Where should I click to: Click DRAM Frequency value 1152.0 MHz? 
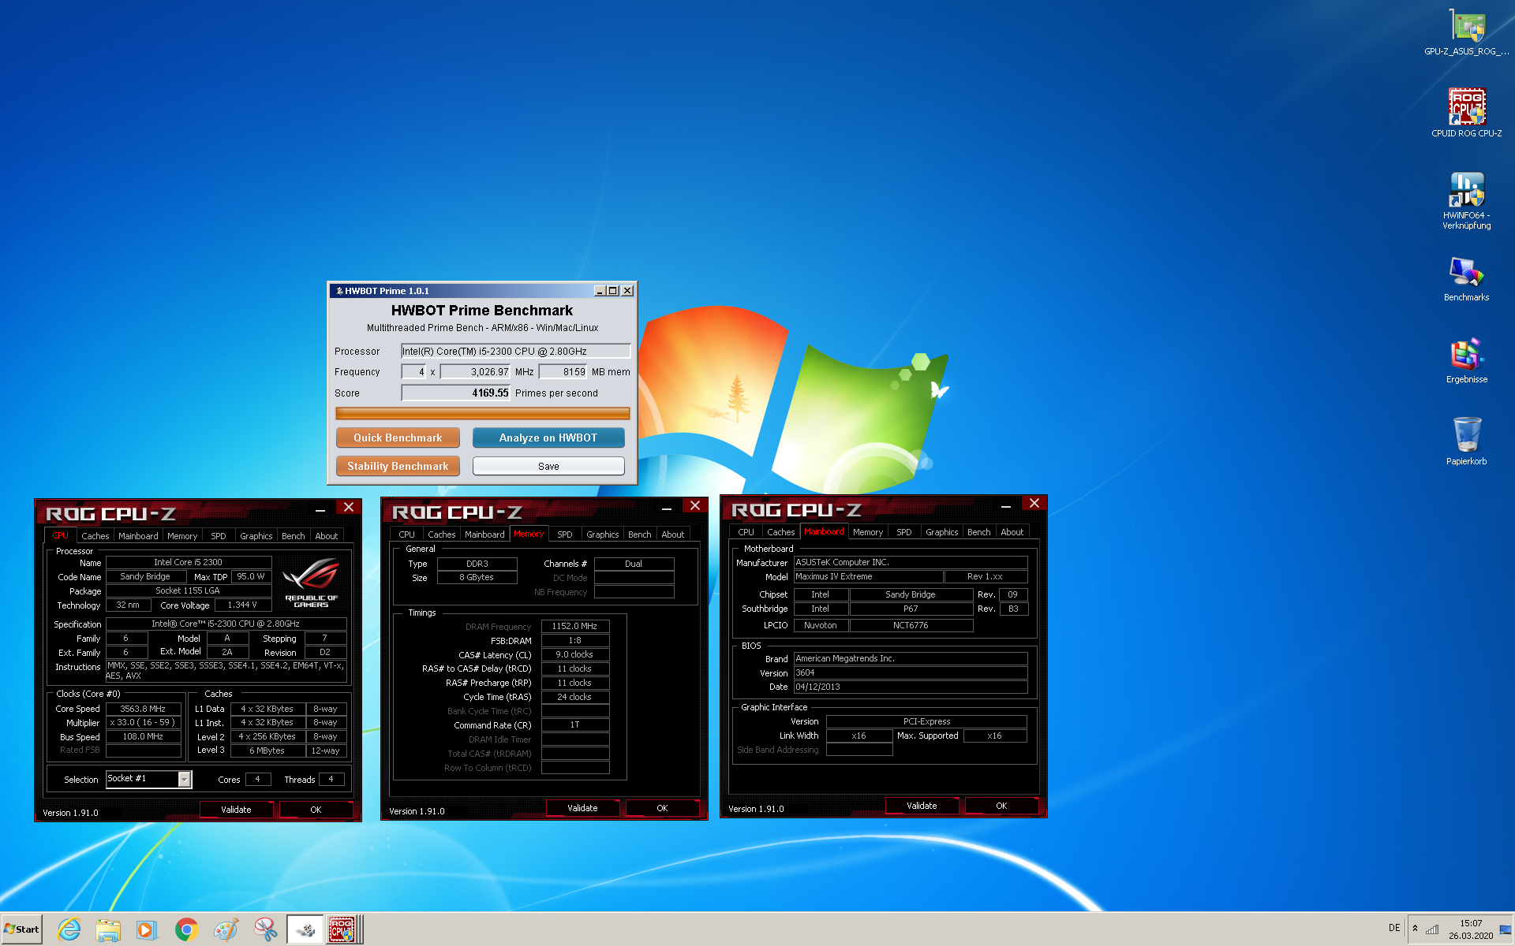[575, 627]
